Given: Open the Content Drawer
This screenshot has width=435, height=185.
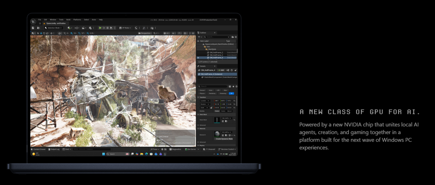Looking at the screenshot, I should pos(38,149).
